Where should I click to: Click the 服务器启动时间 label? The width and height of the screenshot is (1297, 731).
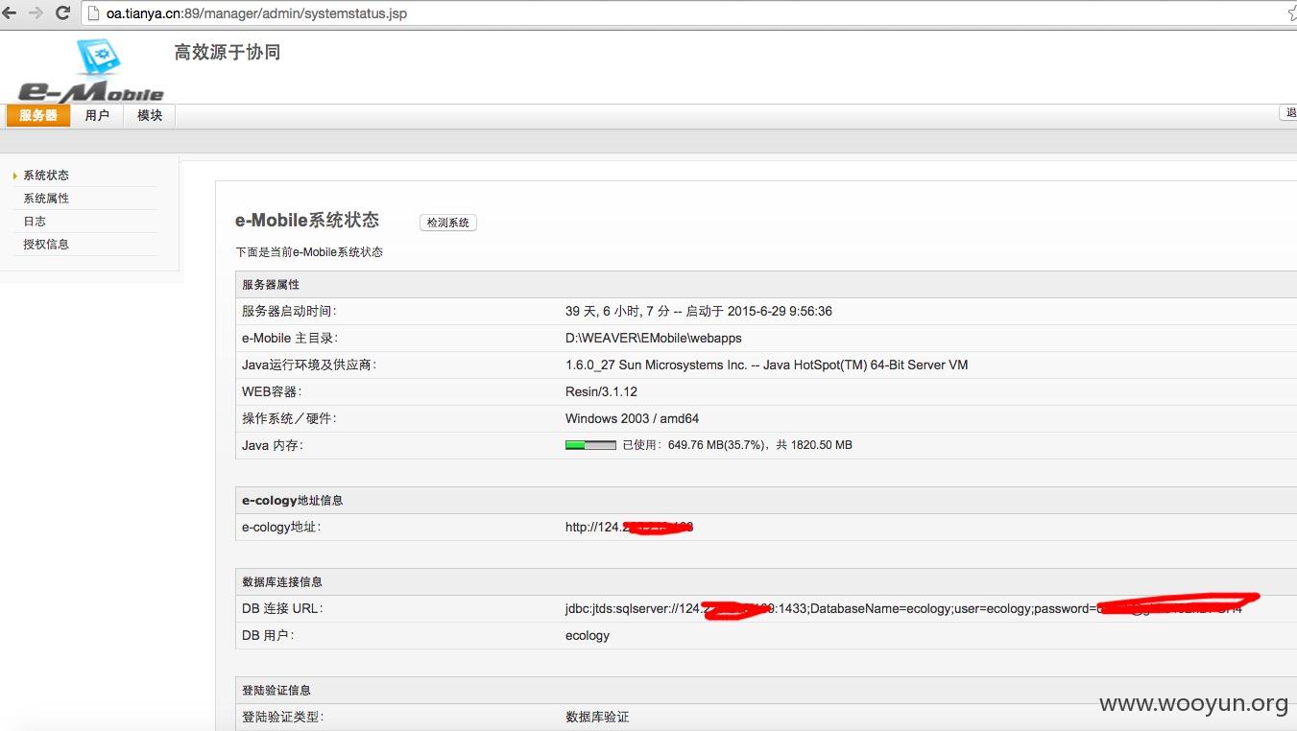(x=290, y=312)
